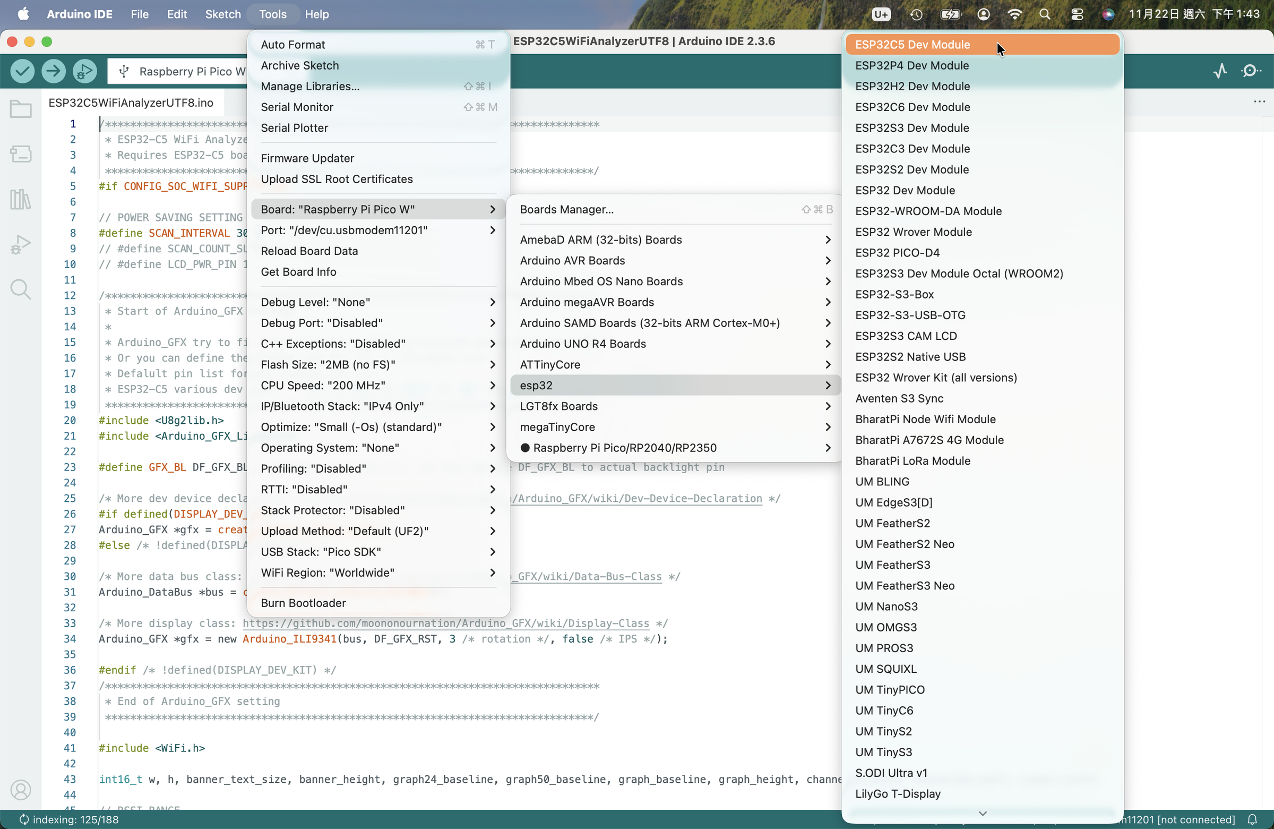
Task: Start debugging with the debug toolbar icon
Action: [84, 71]
